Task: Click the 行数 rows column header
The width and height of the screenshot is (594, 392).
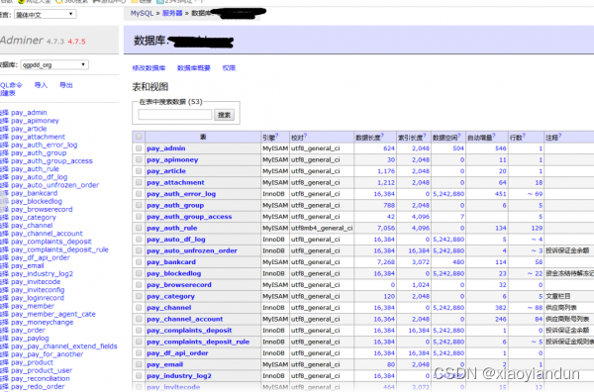Action: pos(516,138)
